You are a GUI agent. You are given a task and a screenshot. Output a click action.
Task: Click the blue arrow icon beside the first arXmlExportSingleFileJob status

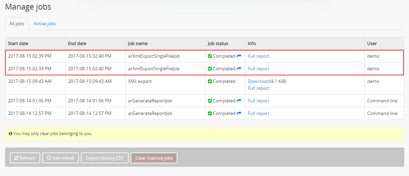(x=239, y=56)
